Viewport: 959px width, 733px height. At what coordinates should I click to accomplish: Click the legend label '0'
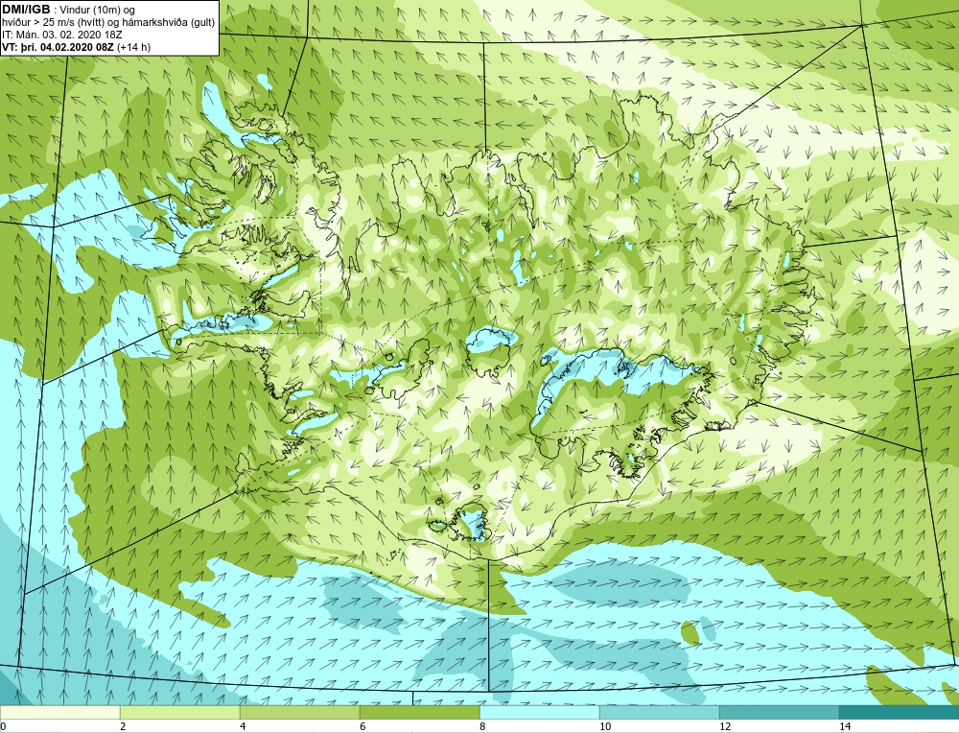tap(4, 726)
